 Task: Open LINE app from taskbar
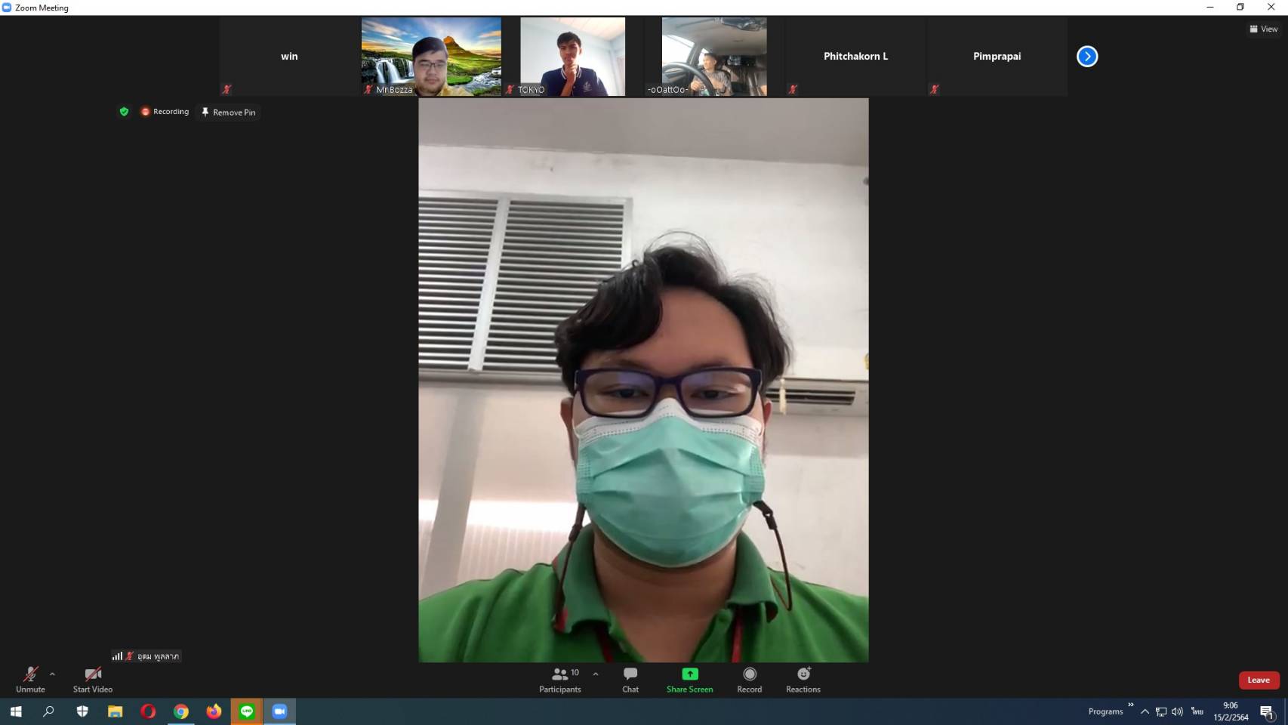[x=247, y=711]
